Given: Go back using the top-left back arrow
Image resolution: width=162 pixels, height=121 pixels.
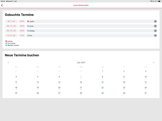Looking at the screenshot, I should click(x=2, y=5).
